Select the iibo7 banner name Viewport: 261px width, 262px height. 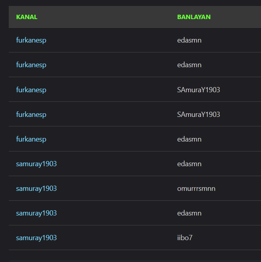[185, 238]
